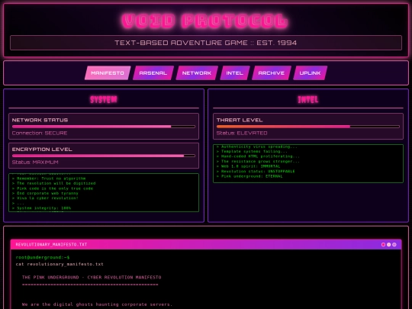
Task: Click 'Template systems failing...' intel line
Action: point(252,151)
